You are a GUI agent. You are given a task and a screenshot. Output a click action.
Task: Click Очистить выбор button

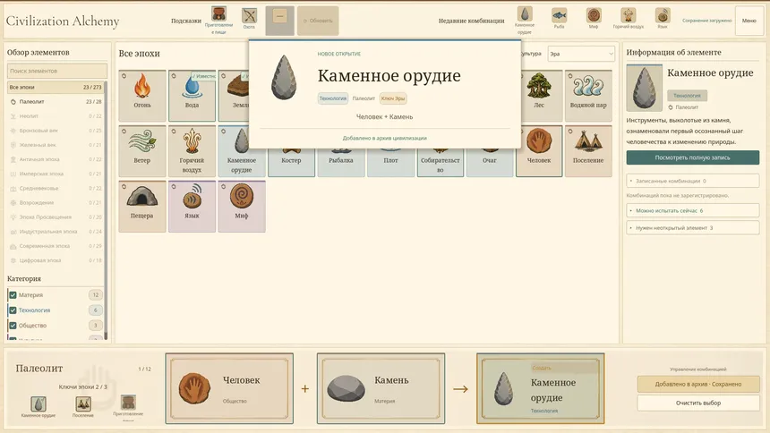698,403
